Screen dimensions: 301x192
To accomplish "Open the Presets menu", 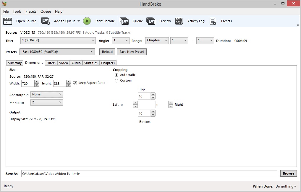I will coord(31,12).
